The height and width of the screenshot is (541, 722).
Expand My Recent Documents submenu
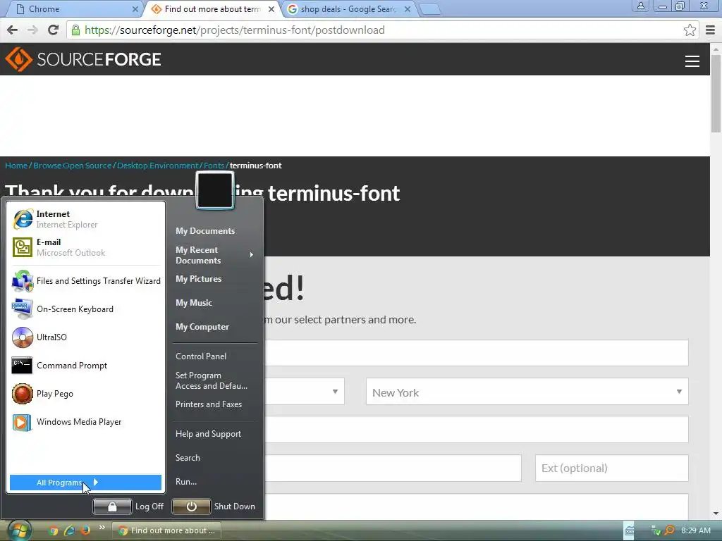215,255
